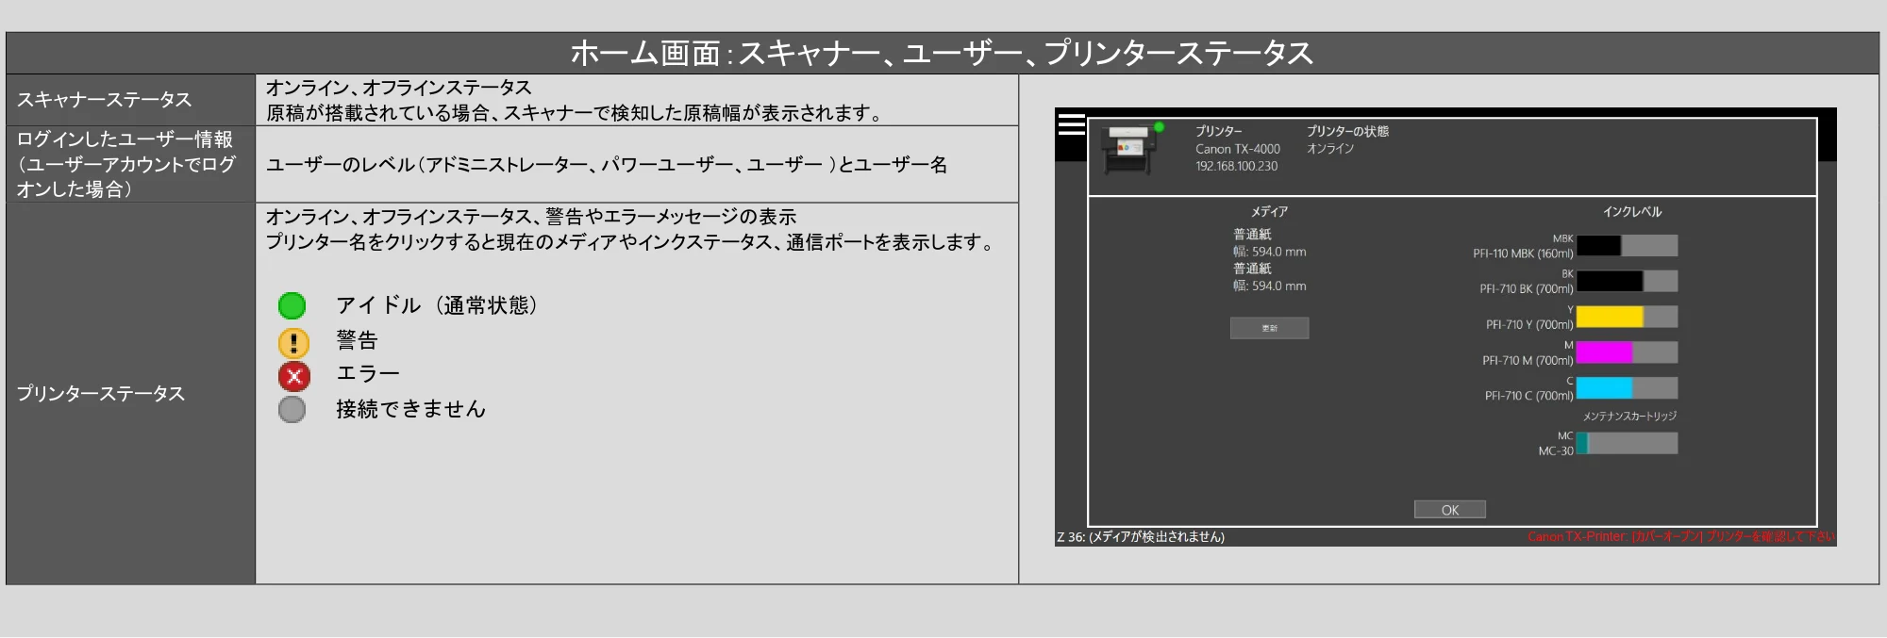1887x638 pixels.
Task: Click the MC-30 maintenance cartridge bar
Action: [1627, 443]
